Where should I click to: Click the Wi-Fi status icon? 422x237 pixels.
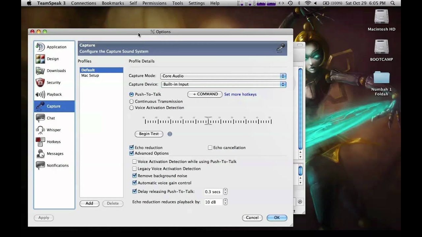[308, 3]
